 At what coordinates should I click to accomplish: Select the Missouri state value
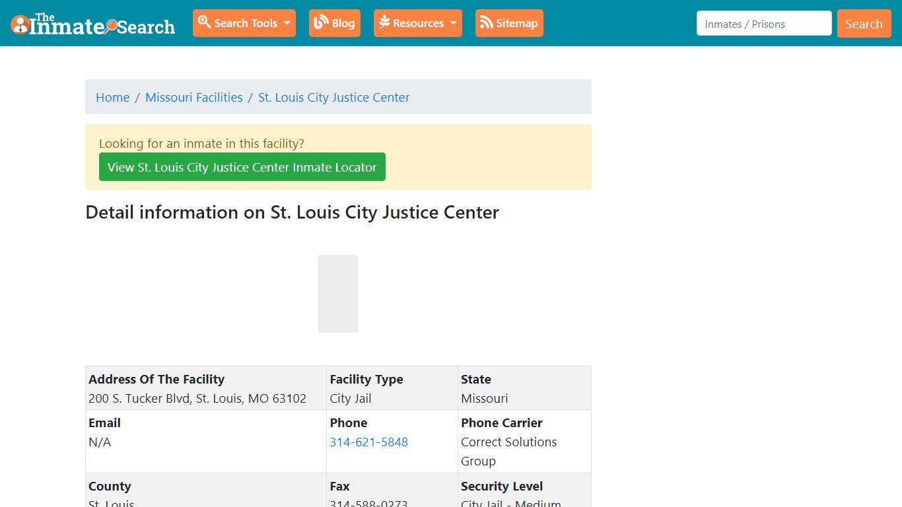(485, 398)
